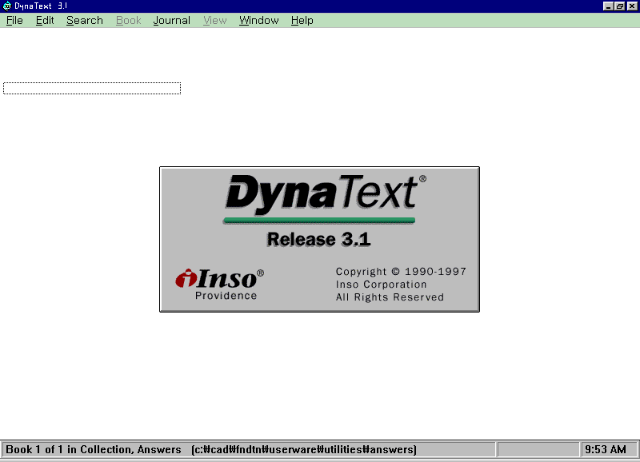This screenshot has width=640, height=462.
Task: Click the grayed-out View menu
Action: [x=214, y=21]
